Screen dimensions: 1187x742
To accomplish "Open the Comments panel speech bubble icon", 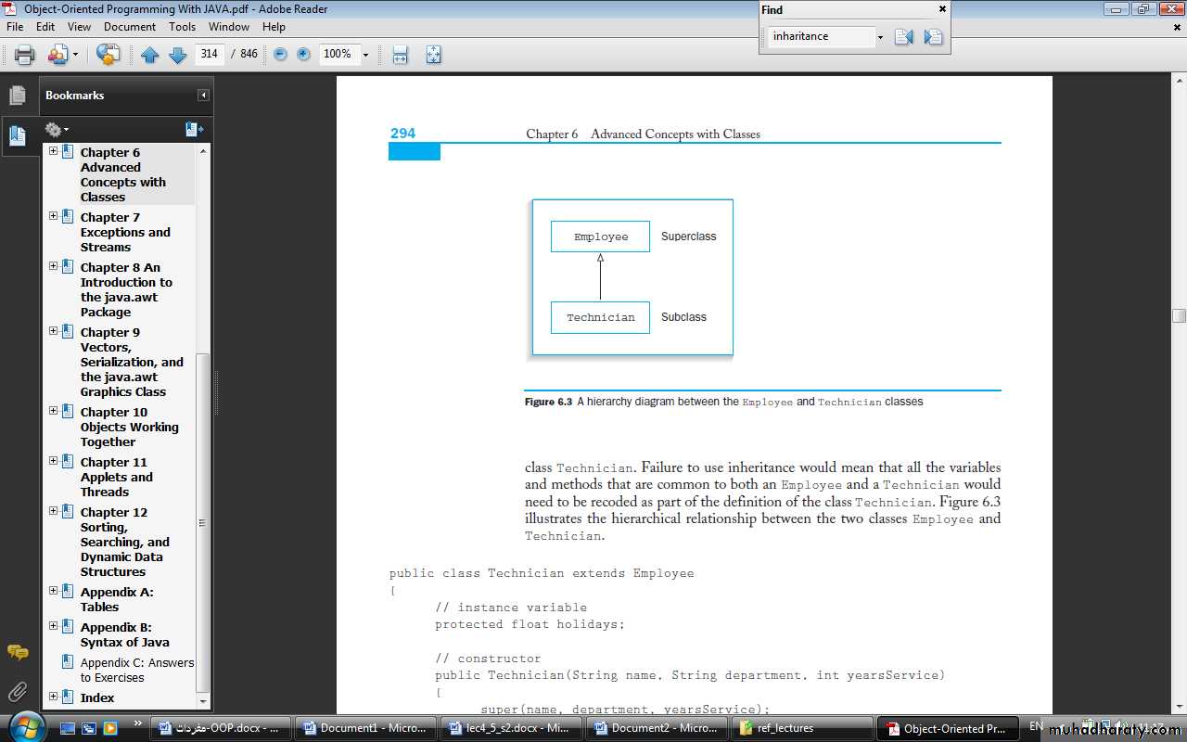I will (x=18, y=652).
